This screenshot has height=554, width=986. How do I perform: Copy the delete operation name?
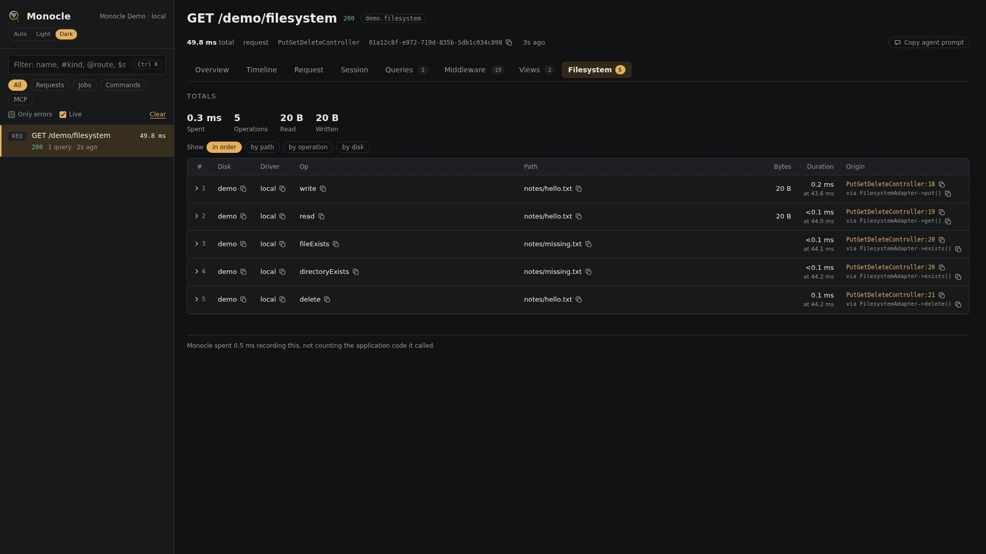point(327,300)
